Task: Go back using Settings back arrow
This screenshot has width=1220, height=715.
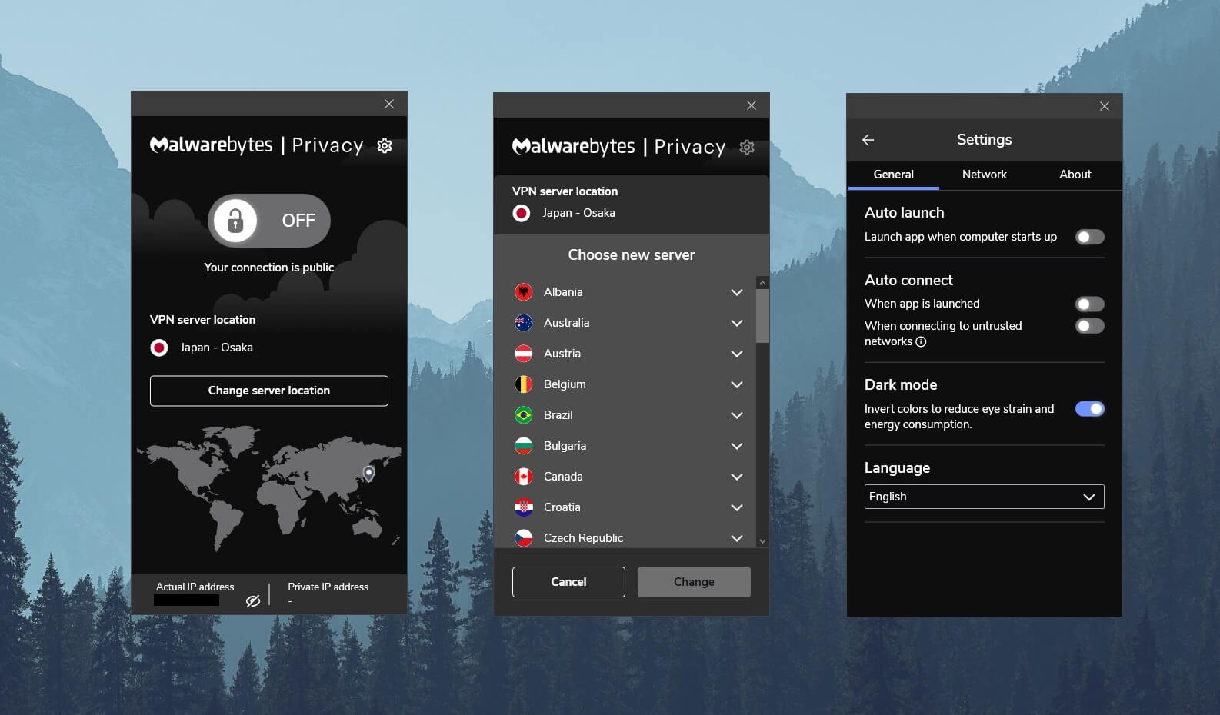Action: 868,140
